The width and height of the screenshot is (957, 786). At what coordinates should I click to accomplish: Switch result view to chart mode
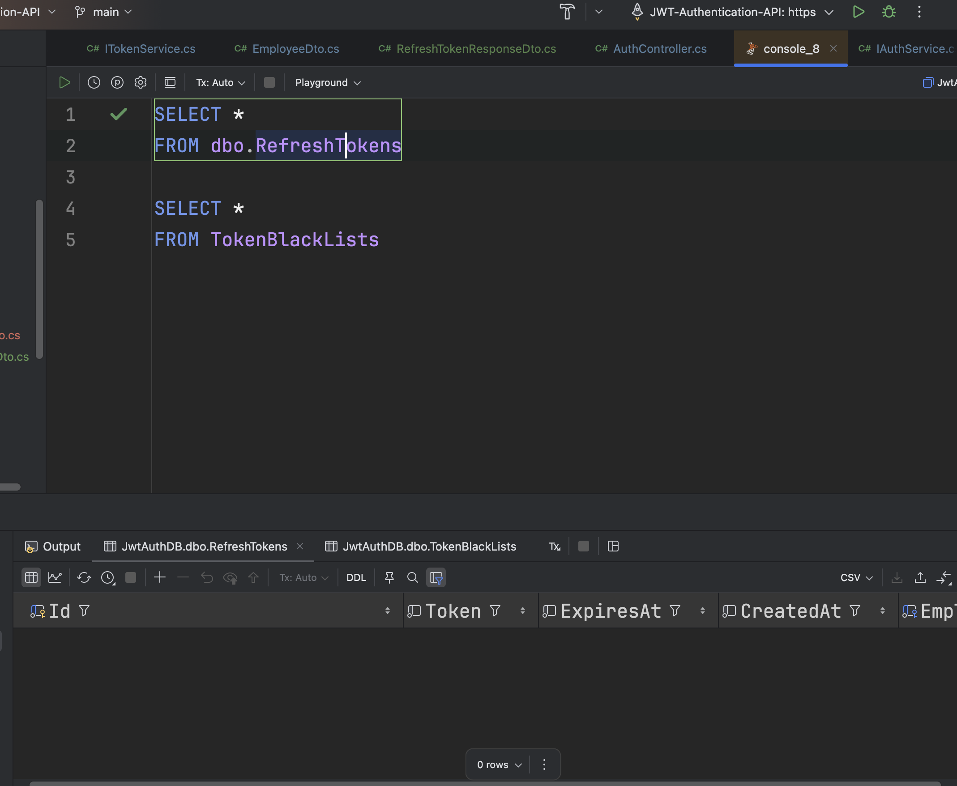(x=55, y=577)
